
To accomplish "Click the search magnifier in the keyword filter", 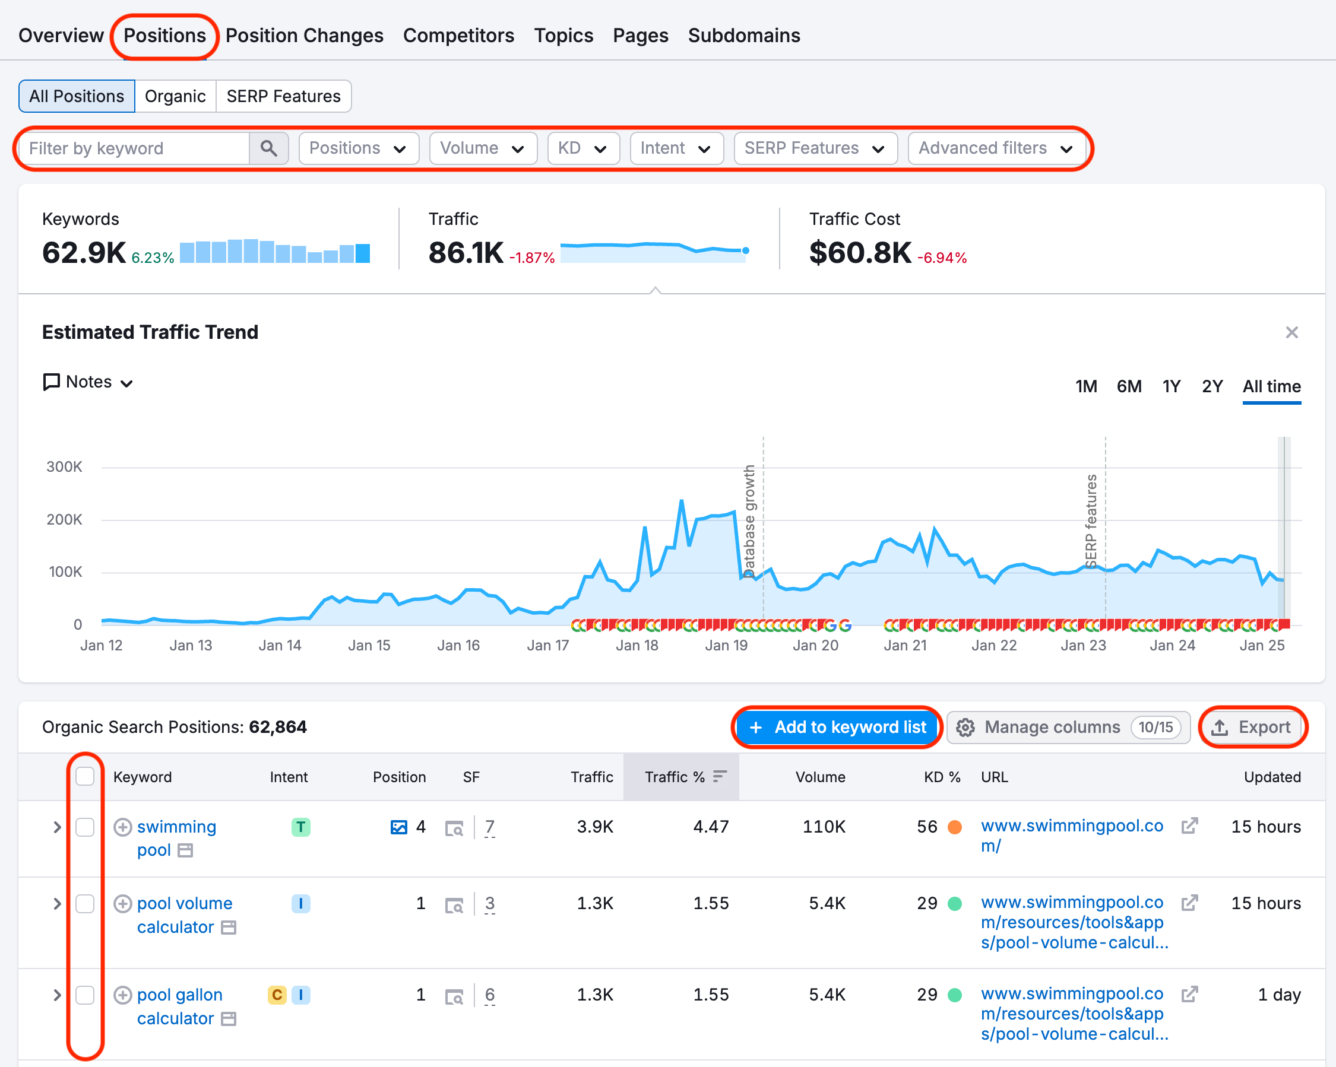I will coord(269,148).
